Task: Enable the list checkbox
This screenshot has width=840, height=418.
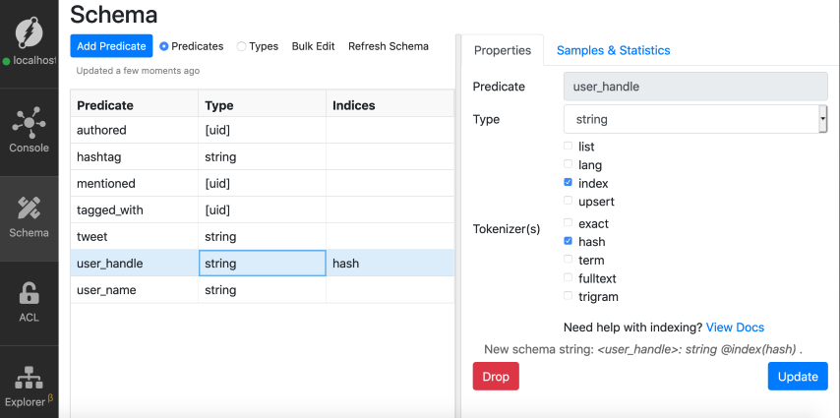Action: pos(568,147)
